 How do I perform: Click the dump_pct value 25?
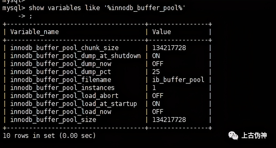[x=156, y=72]
